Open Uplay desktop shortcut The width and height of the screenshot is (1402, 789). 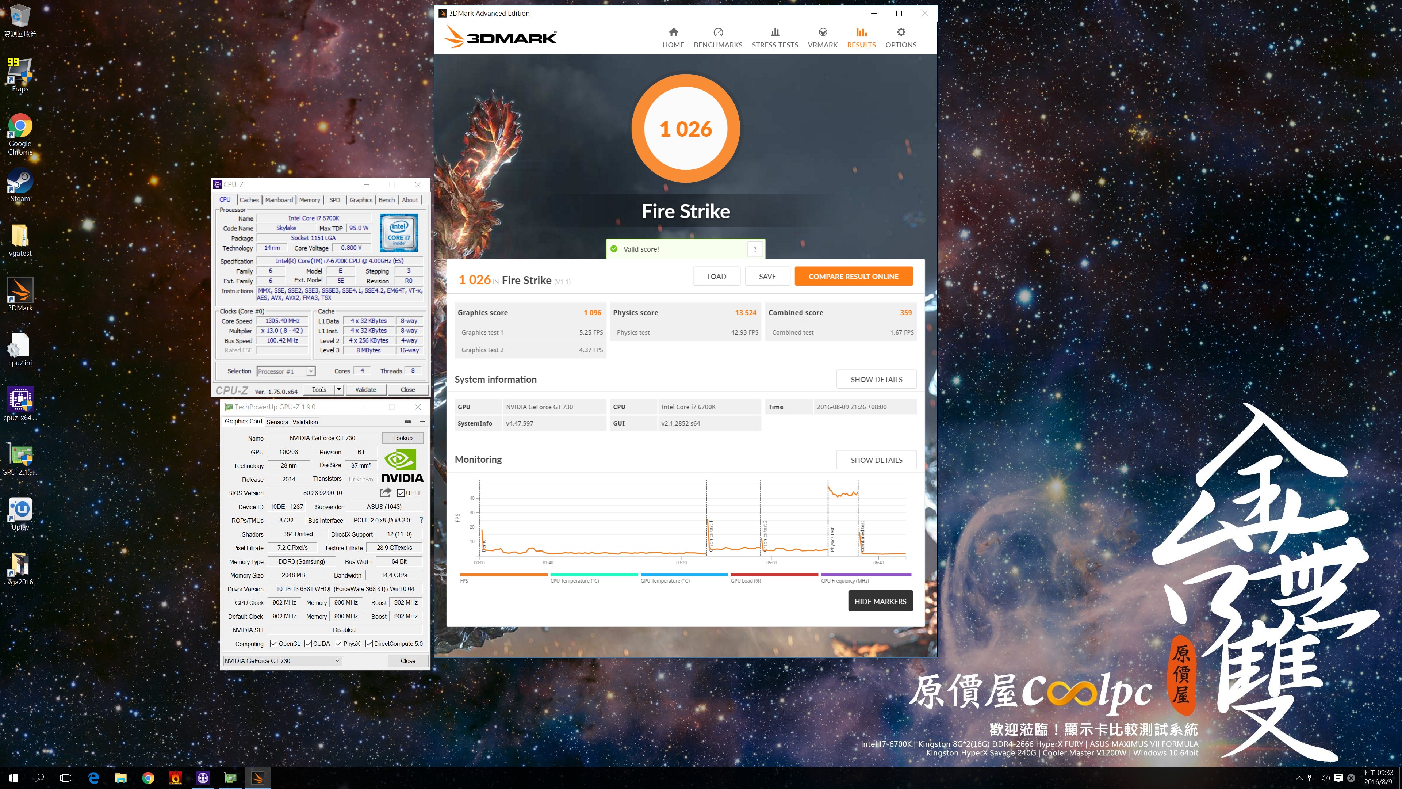point(20,514)
